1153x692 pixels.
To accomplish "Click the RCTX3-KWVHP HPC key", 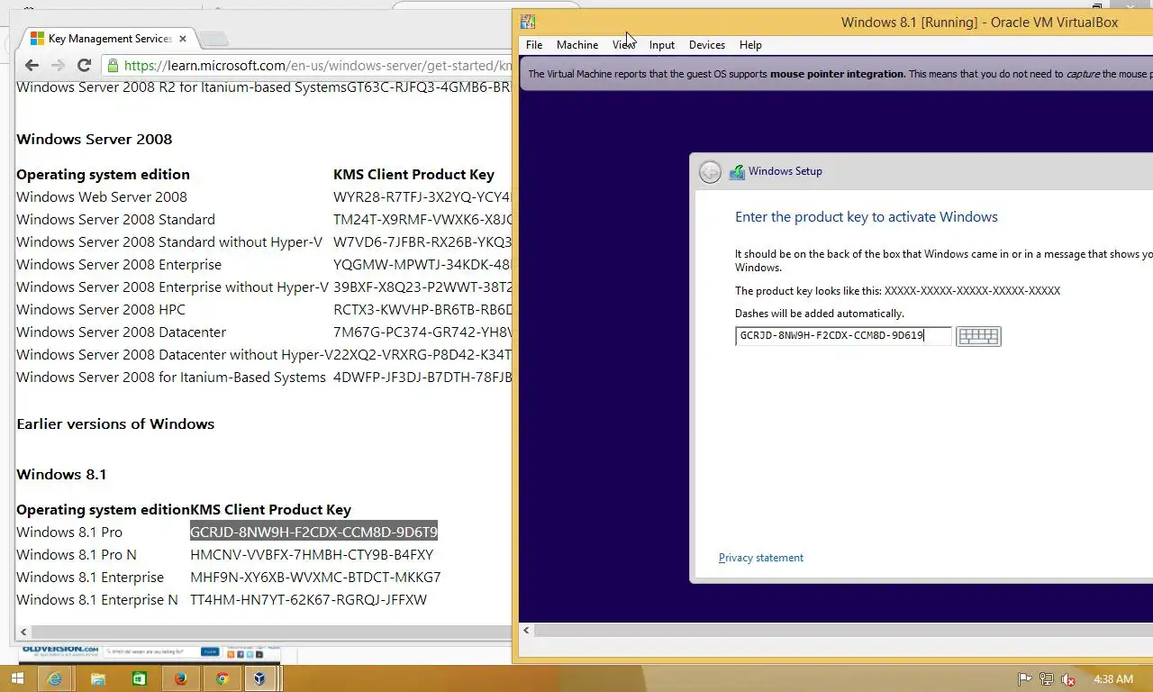I will [422, 309].
